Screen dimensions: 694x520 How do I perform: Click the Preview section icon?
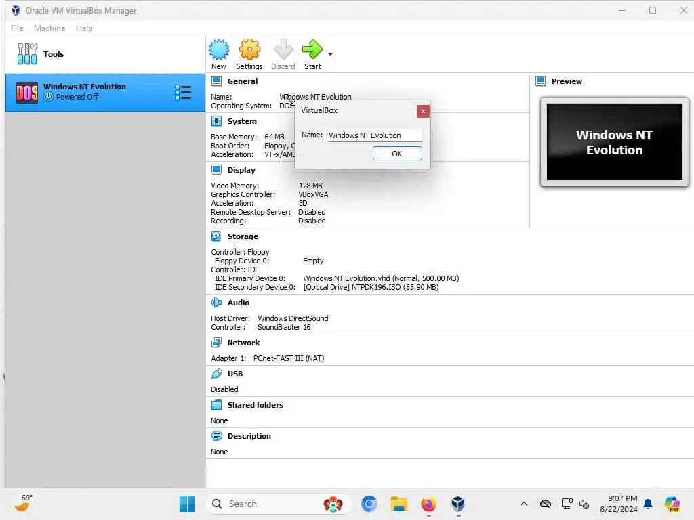tap(540, 81)
